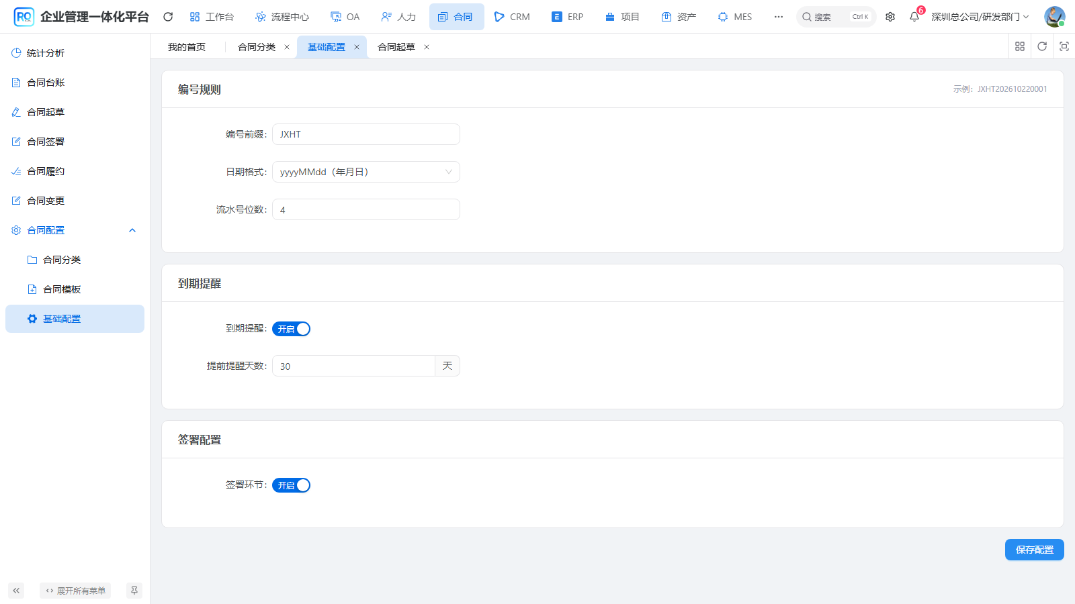1075x604 pixels.
Task: Open 合同台账 in the sidebar
Action: pos(75,83)
